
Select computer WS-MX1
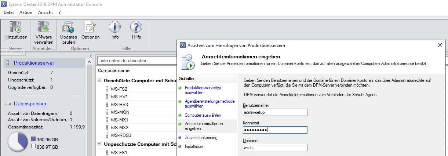119,120
